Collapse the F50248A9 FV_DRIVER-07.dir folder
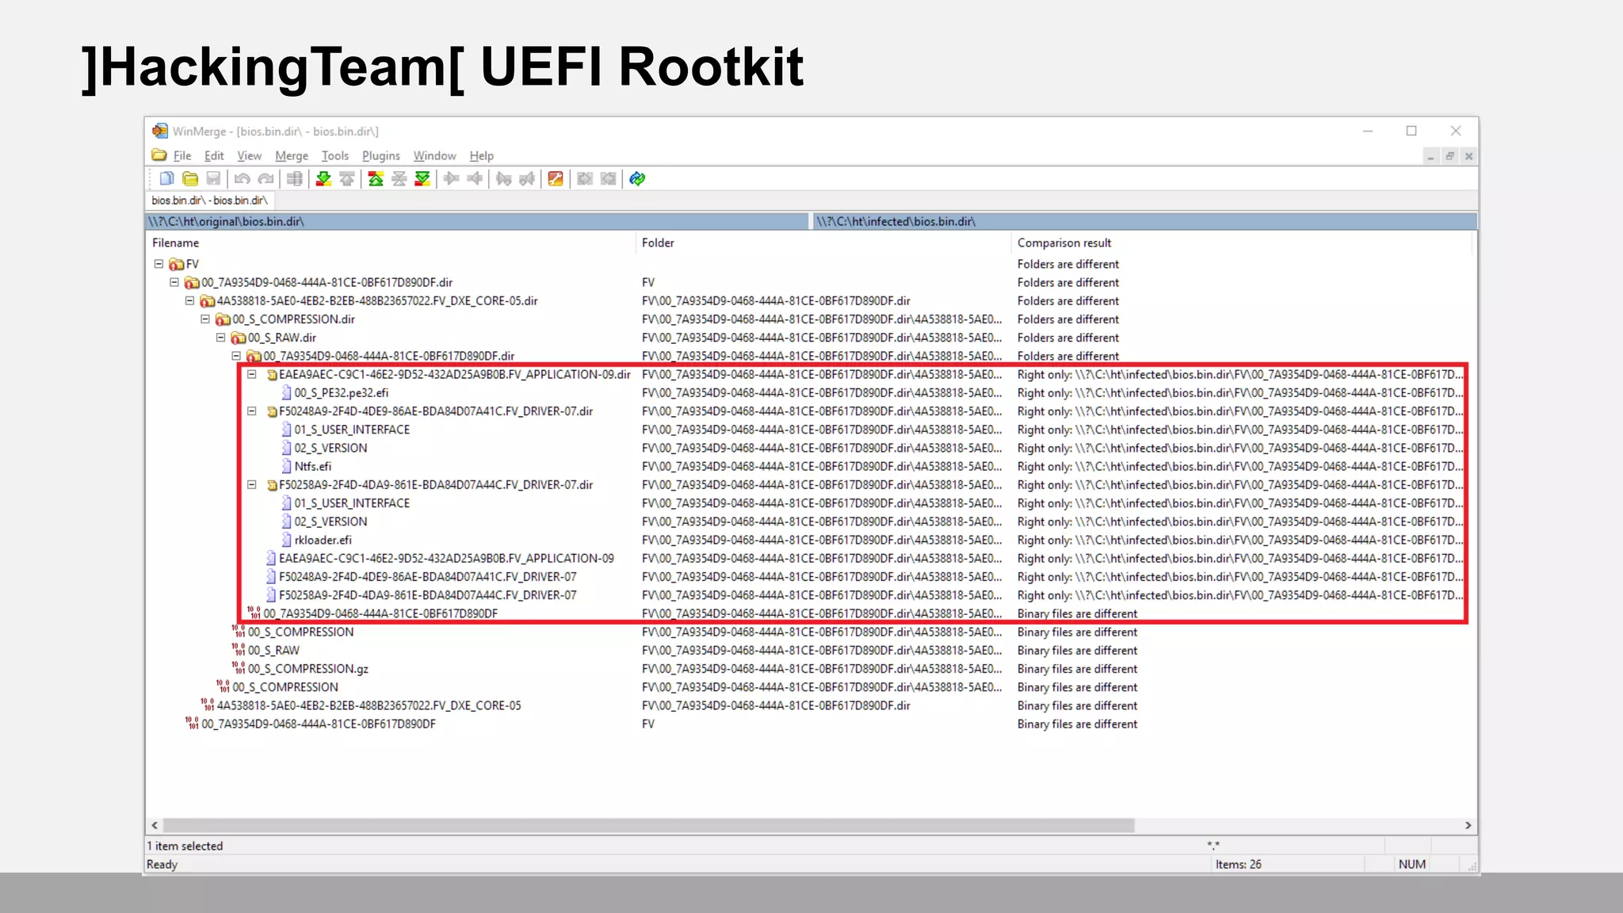The image size is (1623, 913). coord(252,411)
